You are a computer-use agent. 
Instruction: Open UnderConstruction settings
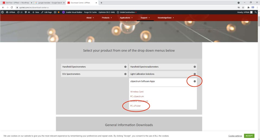[127, 12]
